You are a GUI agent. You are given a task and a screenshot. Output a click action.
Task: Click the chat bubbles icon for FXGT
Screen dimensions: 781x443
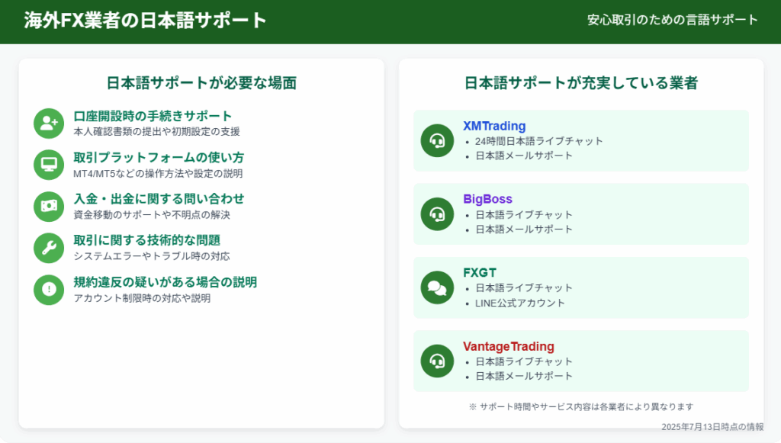pos(437,287)
